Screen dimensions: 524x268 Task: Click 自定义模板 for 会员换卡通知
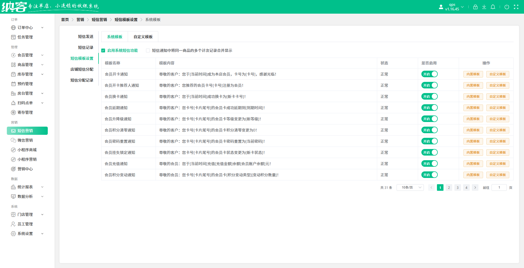point(498,97)
